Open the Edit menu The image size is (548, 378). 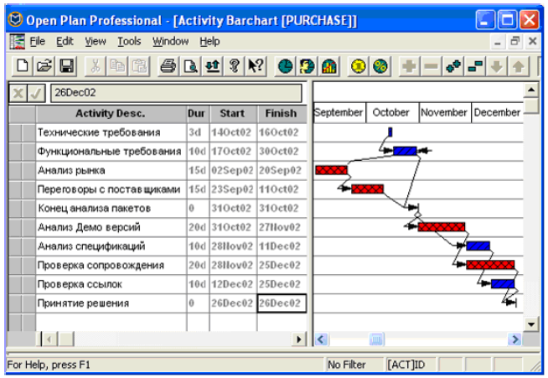[x=65, y=41]
